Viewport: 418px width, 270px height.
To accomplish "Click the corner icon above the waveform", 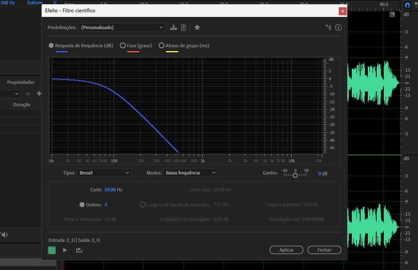I will [x=392, y=14].
